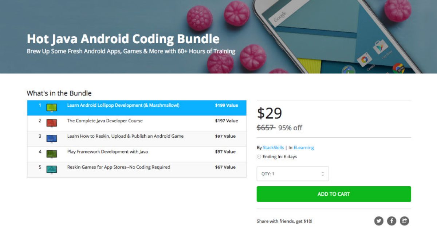Click the Facebook share icon

click(x=391, y=221)
